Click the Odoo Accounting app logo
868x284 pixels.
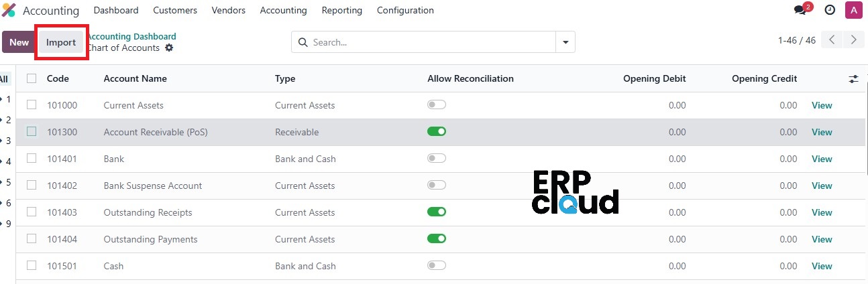click(9, 10)
